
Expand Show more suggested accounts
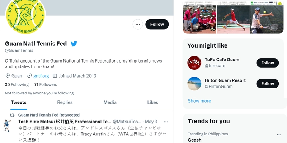click(x=199, y=101)
